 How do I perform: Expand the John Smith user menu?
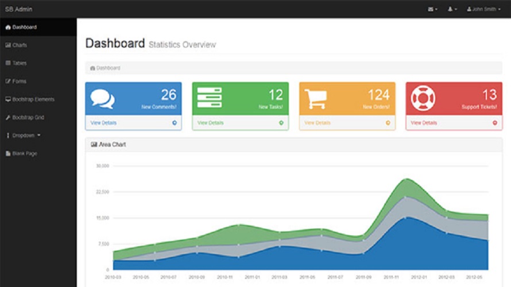tap(483, 9)
